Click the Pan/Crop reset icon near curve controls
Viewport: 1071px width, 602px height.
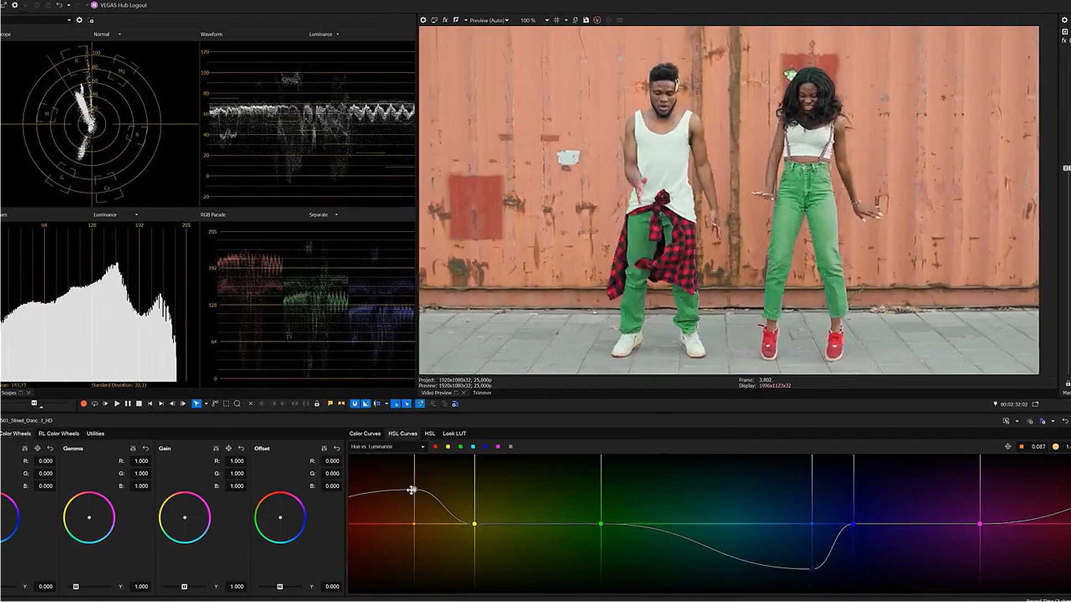click(1007, 446)
